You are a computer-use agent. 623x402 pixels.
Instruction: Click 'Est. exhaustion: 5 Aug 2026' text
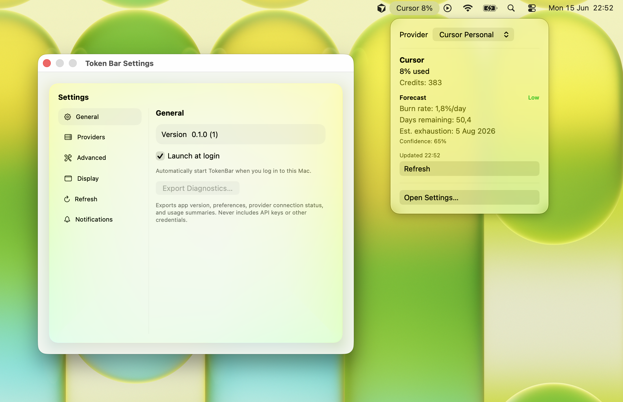pos(447,131)
